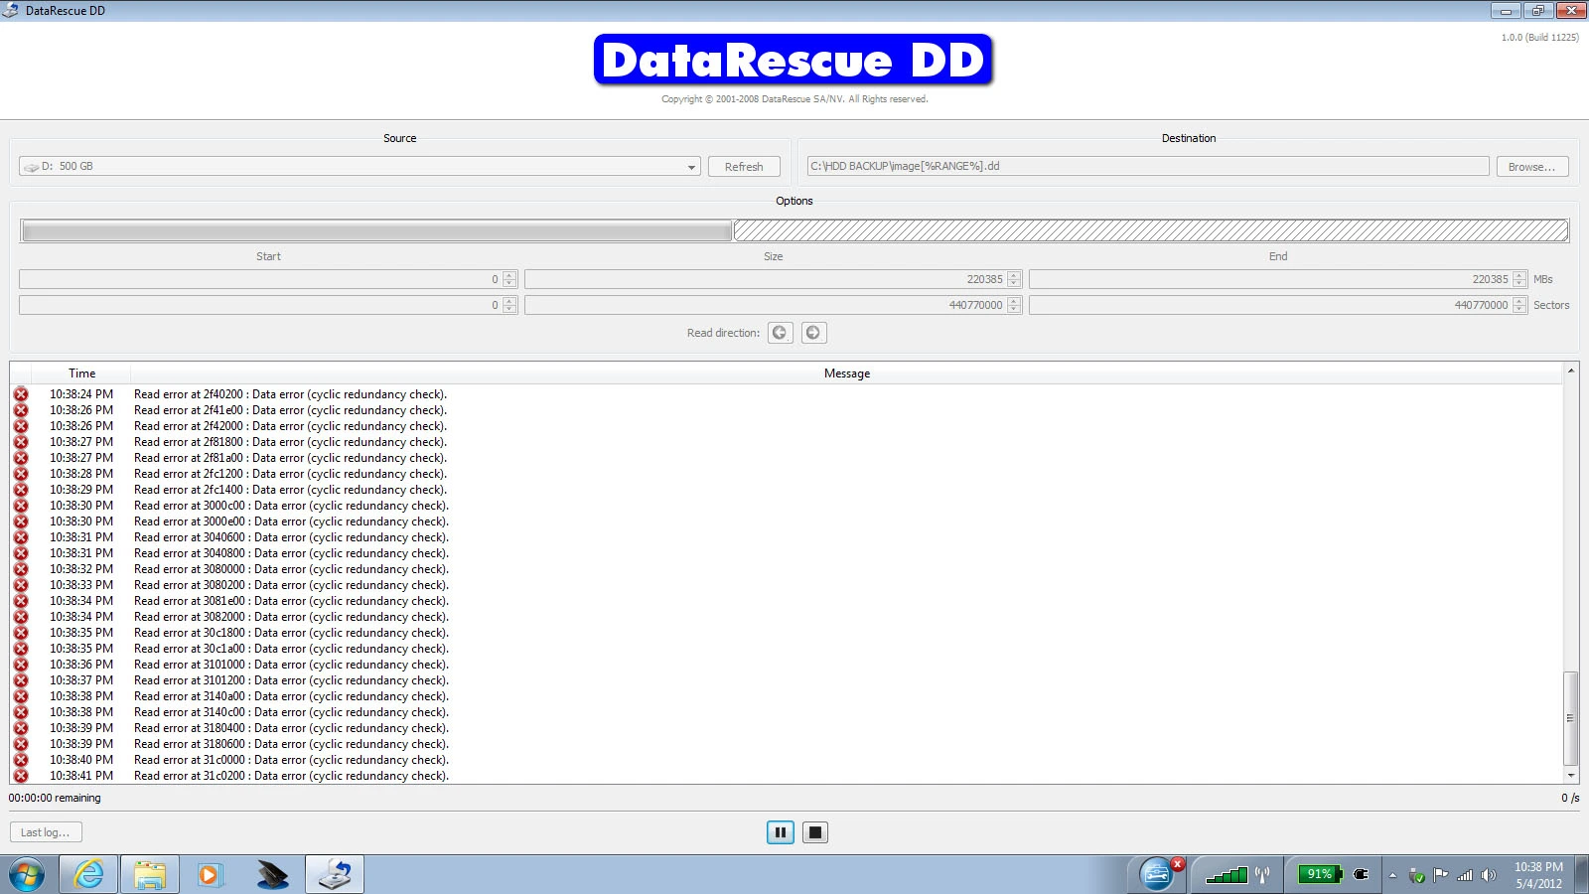Open the Windows Start menu

[27, 875]
